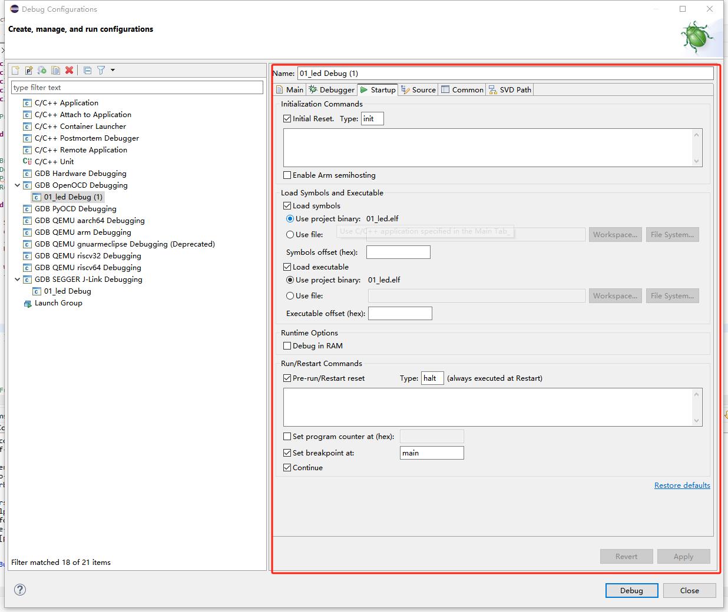Toggle the Continue checkbox
The width and height of the screenshot is (728, 612).
pyautogui.click(x=287, y=467)
